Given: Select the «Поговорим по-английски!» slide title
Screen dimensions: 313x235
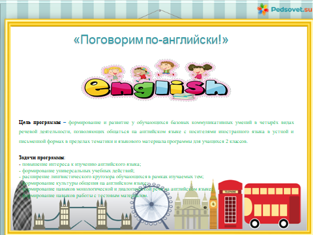Looking at the screenshot, I should [151, 40].
